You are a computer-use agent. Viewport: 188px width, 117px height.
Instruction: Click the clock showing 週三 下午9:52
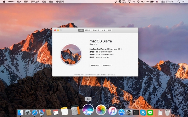(167, 2)
